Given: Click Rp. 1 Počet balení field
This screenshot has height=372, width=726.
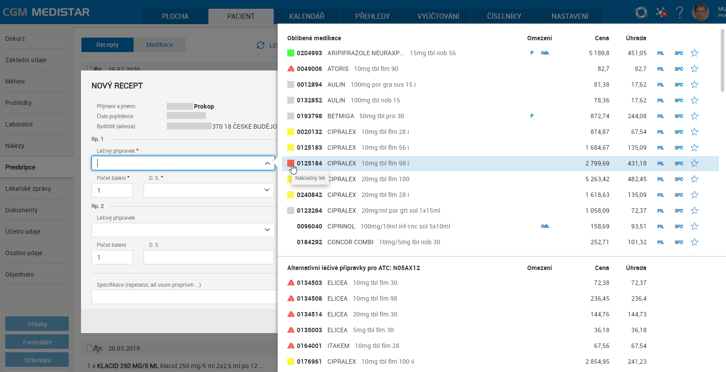Looking at the screenshot, I should point(112,190).
